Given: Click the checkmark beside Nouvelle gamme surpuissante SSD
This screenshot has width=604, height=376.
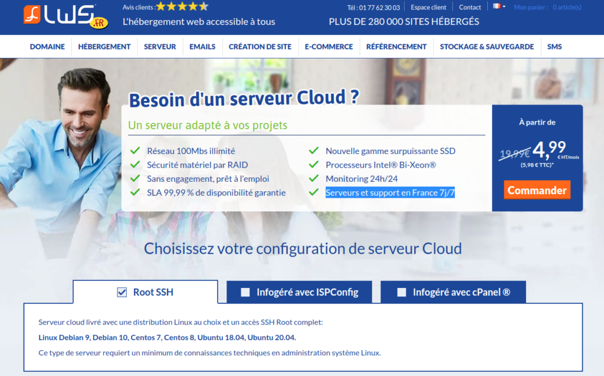Looking at the screenshot, I should 314,151.
